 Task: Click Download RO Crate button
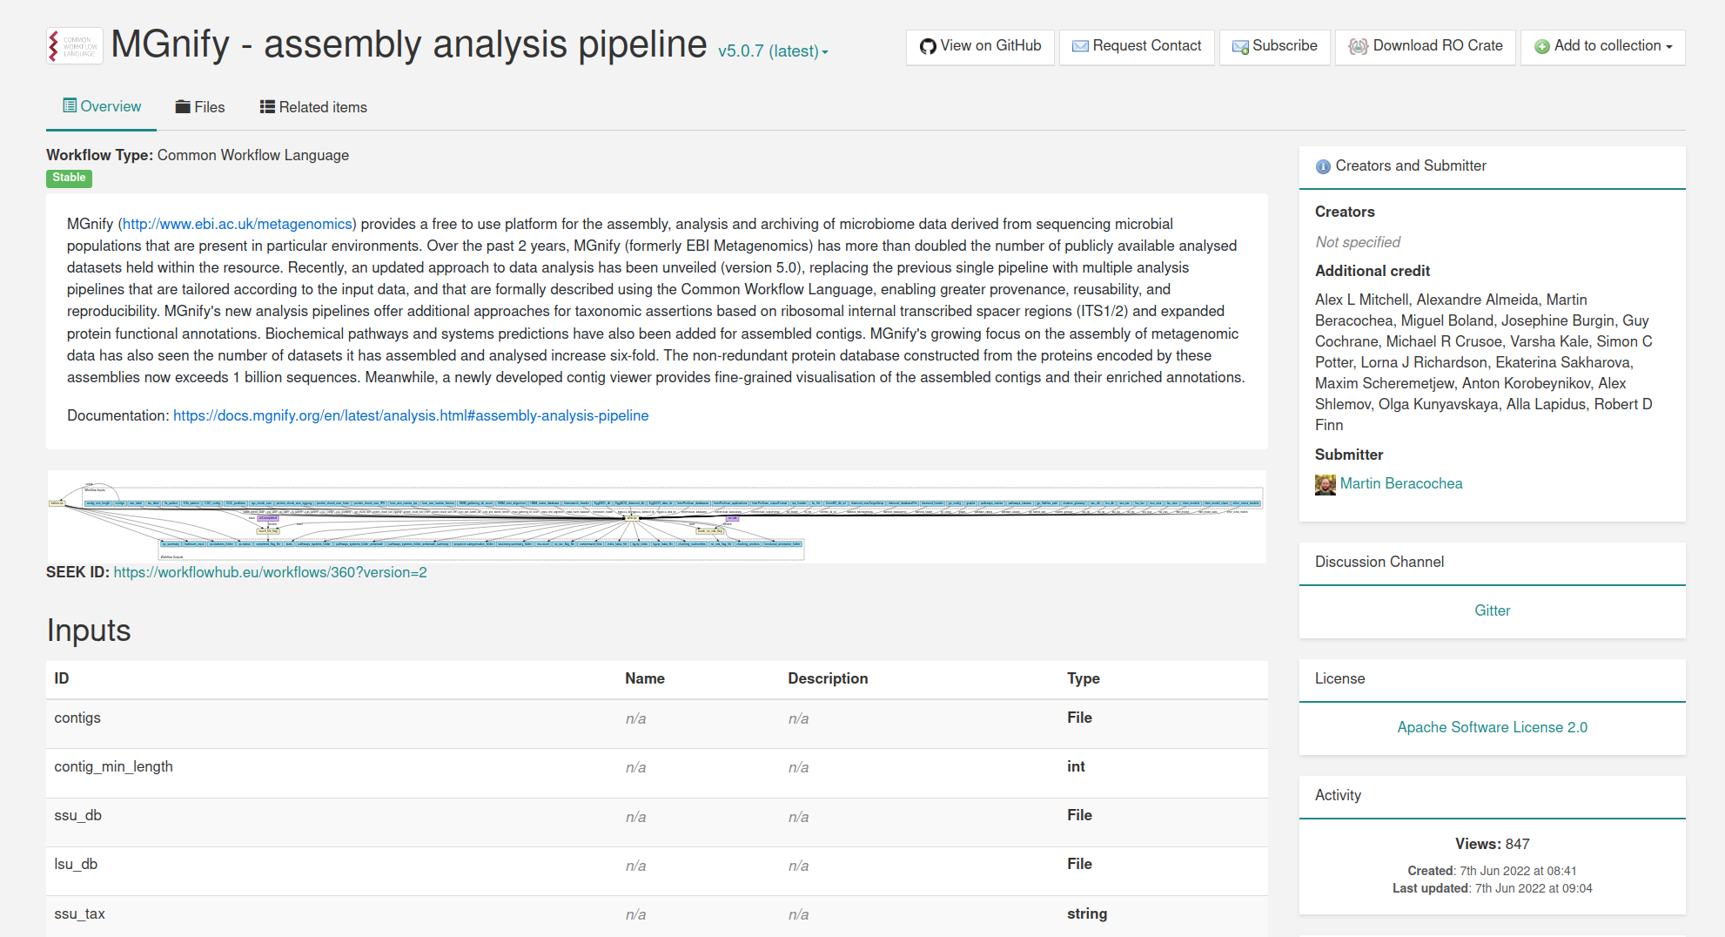pyautogui.click(x=1426, y=47)
